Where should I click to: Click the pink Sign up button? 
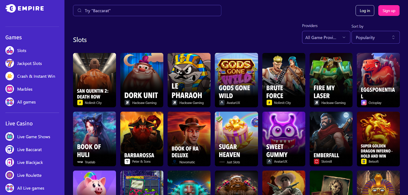point(389,11)
